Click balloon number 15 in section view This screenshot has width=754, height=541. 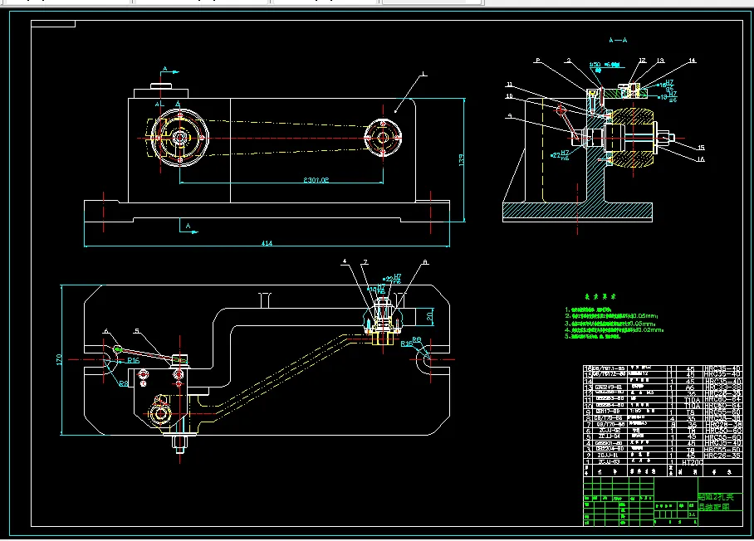[701, 148]
